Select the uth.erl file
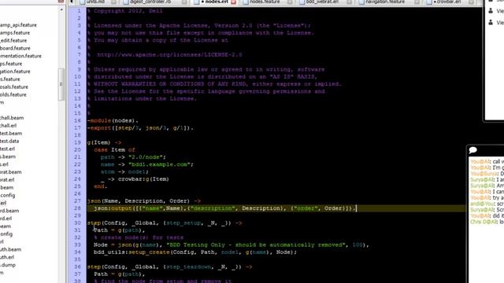This screenshot has height=283, width=504. [x=7, y=257]
